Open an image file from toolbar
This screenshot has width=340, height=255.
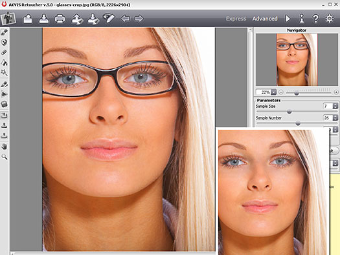pos(28,19)
